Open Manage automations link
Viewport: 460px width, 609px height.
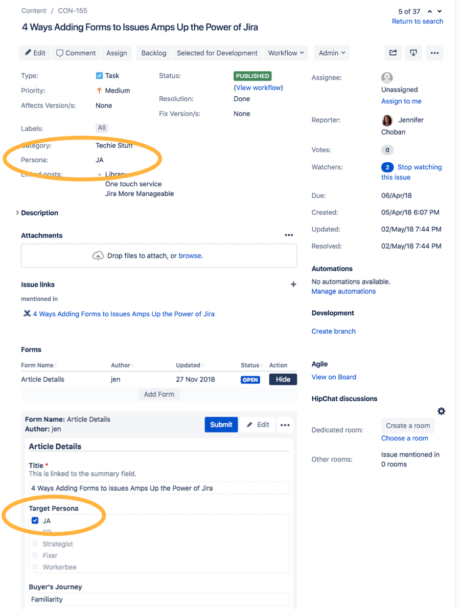343,291
